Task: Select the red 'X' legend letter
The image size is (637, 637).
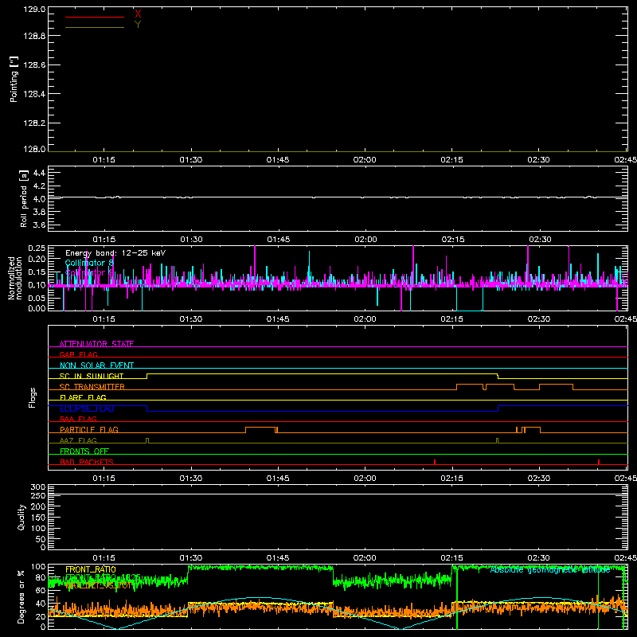Action: click(x=138, y=14)
